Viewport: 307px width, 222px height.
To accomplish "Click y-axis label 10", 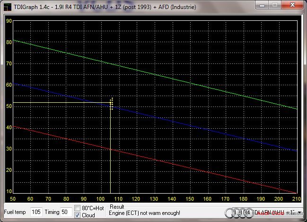I will click(9, 191).
